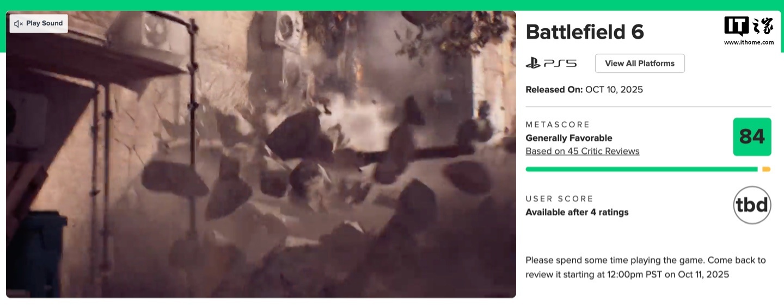Image resolution: width=784 pixels, height=305 pixels.
Task: Open the Based on 45 Critic Reviews link
Action: pyautogui.click(x=583, y=151)
